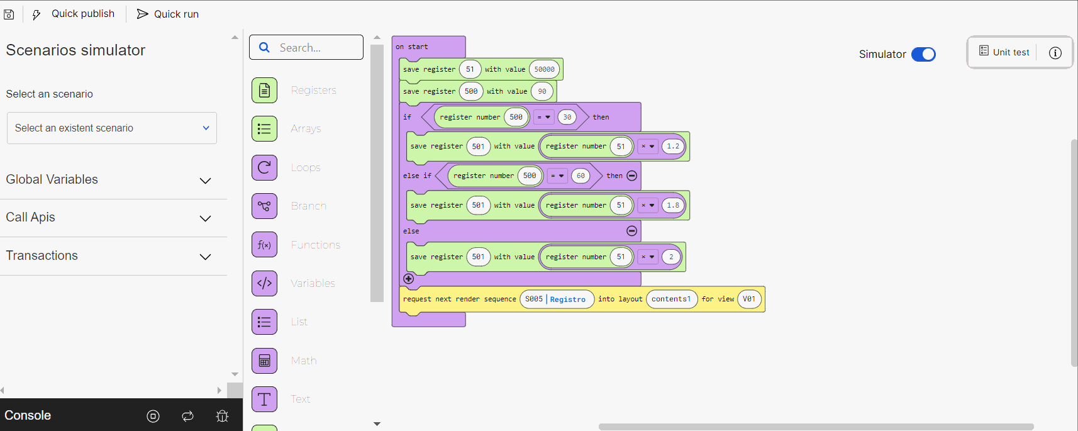Select the Branch category icon

coord(265,206)
